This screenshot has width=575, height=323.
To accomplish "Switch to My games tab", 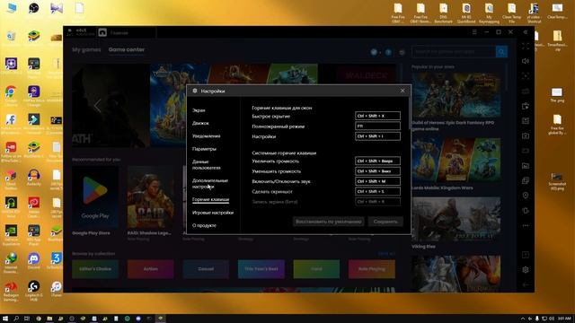I will 86,49.
